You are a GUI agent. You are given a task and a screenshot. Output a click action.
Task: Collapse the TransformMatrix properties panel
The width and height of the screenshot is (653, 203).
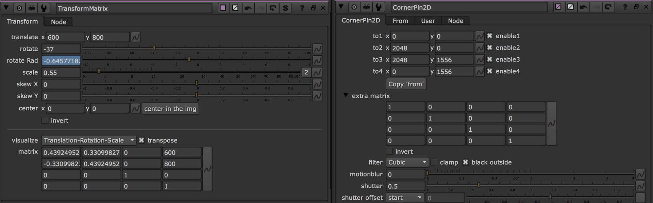[x=6, y=7]
